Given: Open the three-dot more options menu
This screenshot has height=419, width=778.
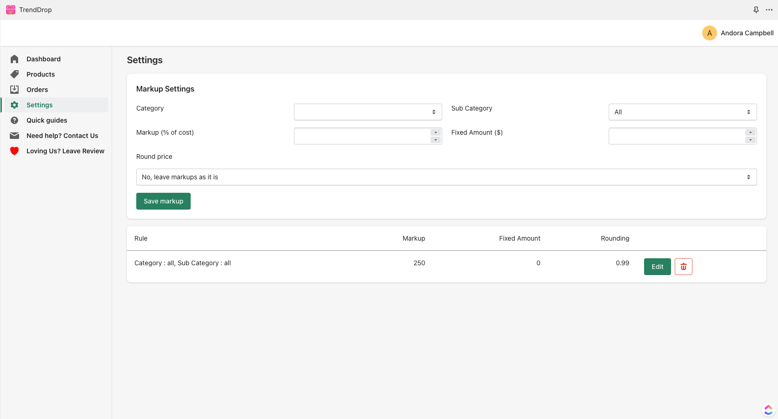Looking at the screenshot, I should tap(769, 10).
